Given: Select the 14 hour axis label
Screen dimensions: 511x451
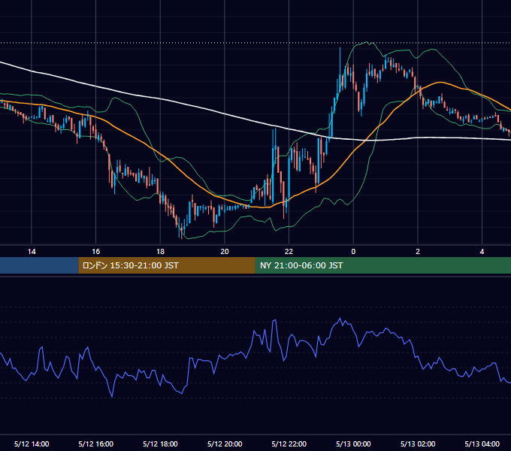Looking at the screenshot, I should (x=32, y=252).
